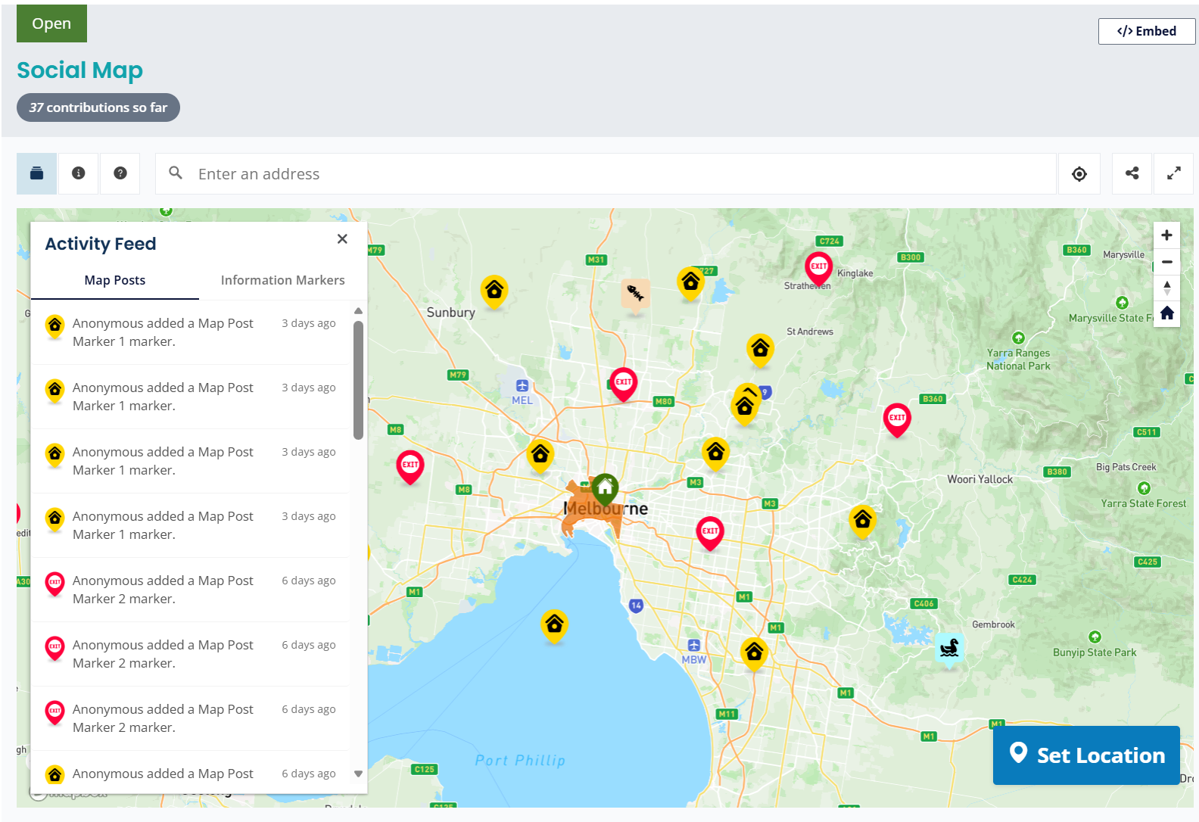1199x822 pixels.
Task: Open the help question mark icon
Action: 120,173
